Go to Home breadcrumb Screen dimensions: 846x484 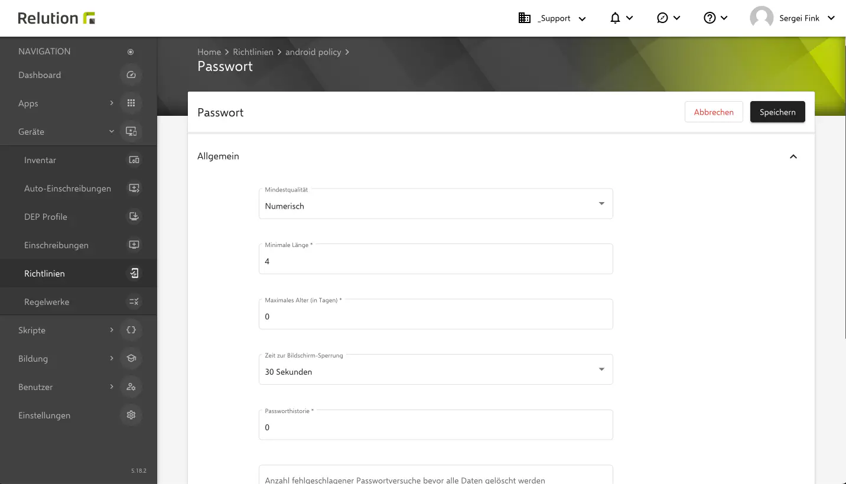point(209,52)
